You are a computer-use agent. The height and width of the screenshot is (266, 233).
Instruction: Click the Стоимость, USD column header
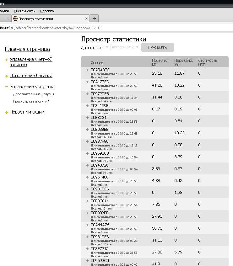point(208,63)
